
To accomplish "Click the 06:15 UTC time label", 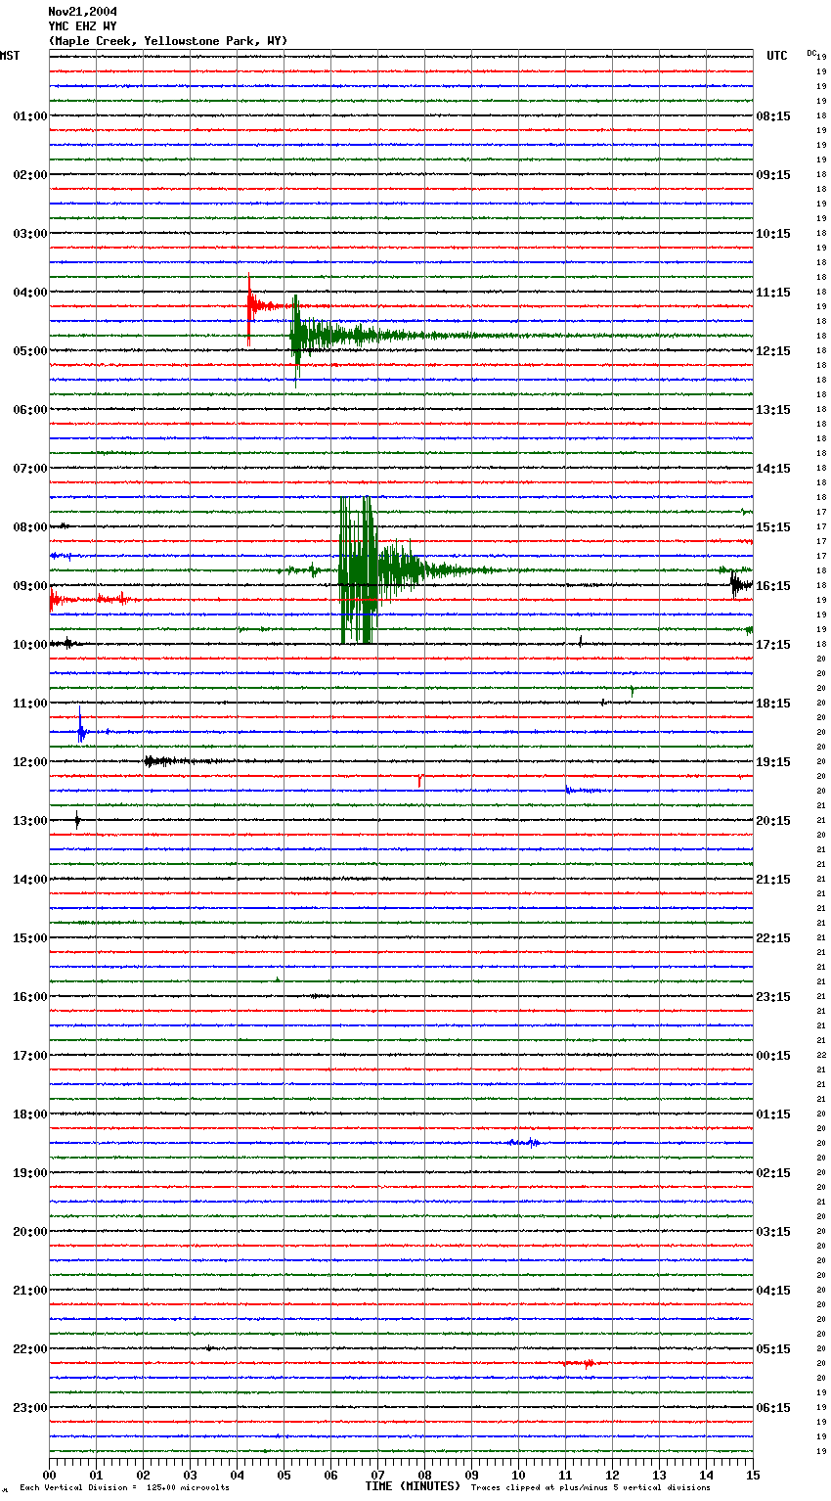I will pos(773,1408).
